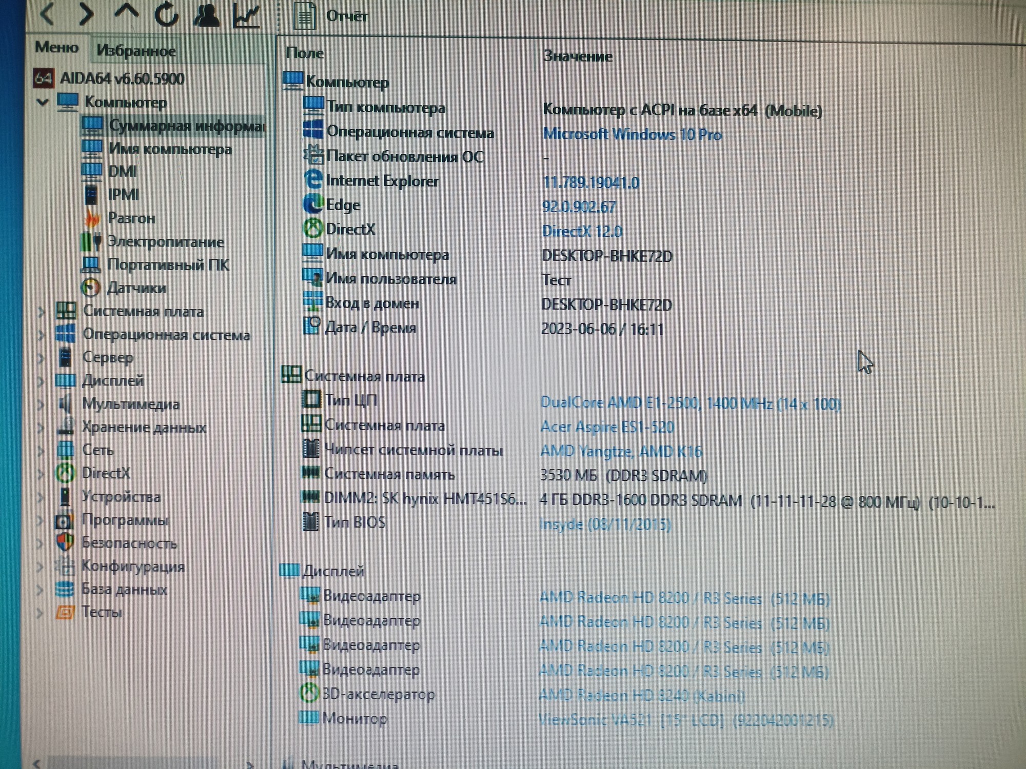Go up one level with the up arrow icon

tap(126, 12)
